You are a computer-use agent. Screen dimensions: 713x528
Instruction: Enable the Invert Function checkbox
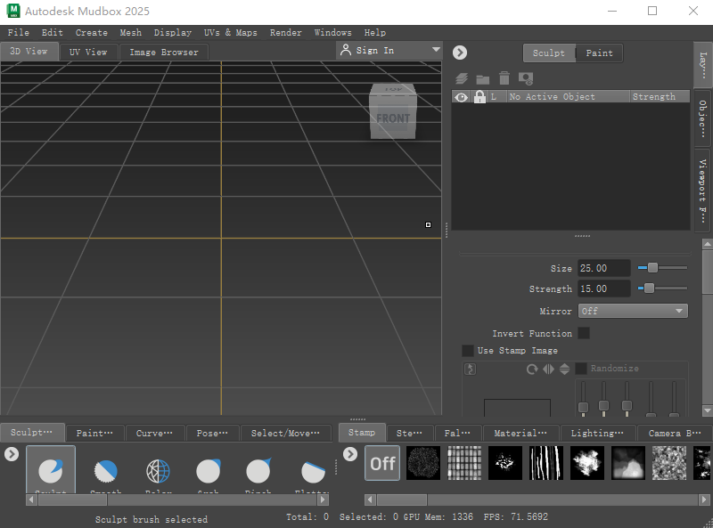tap(584, 333)
